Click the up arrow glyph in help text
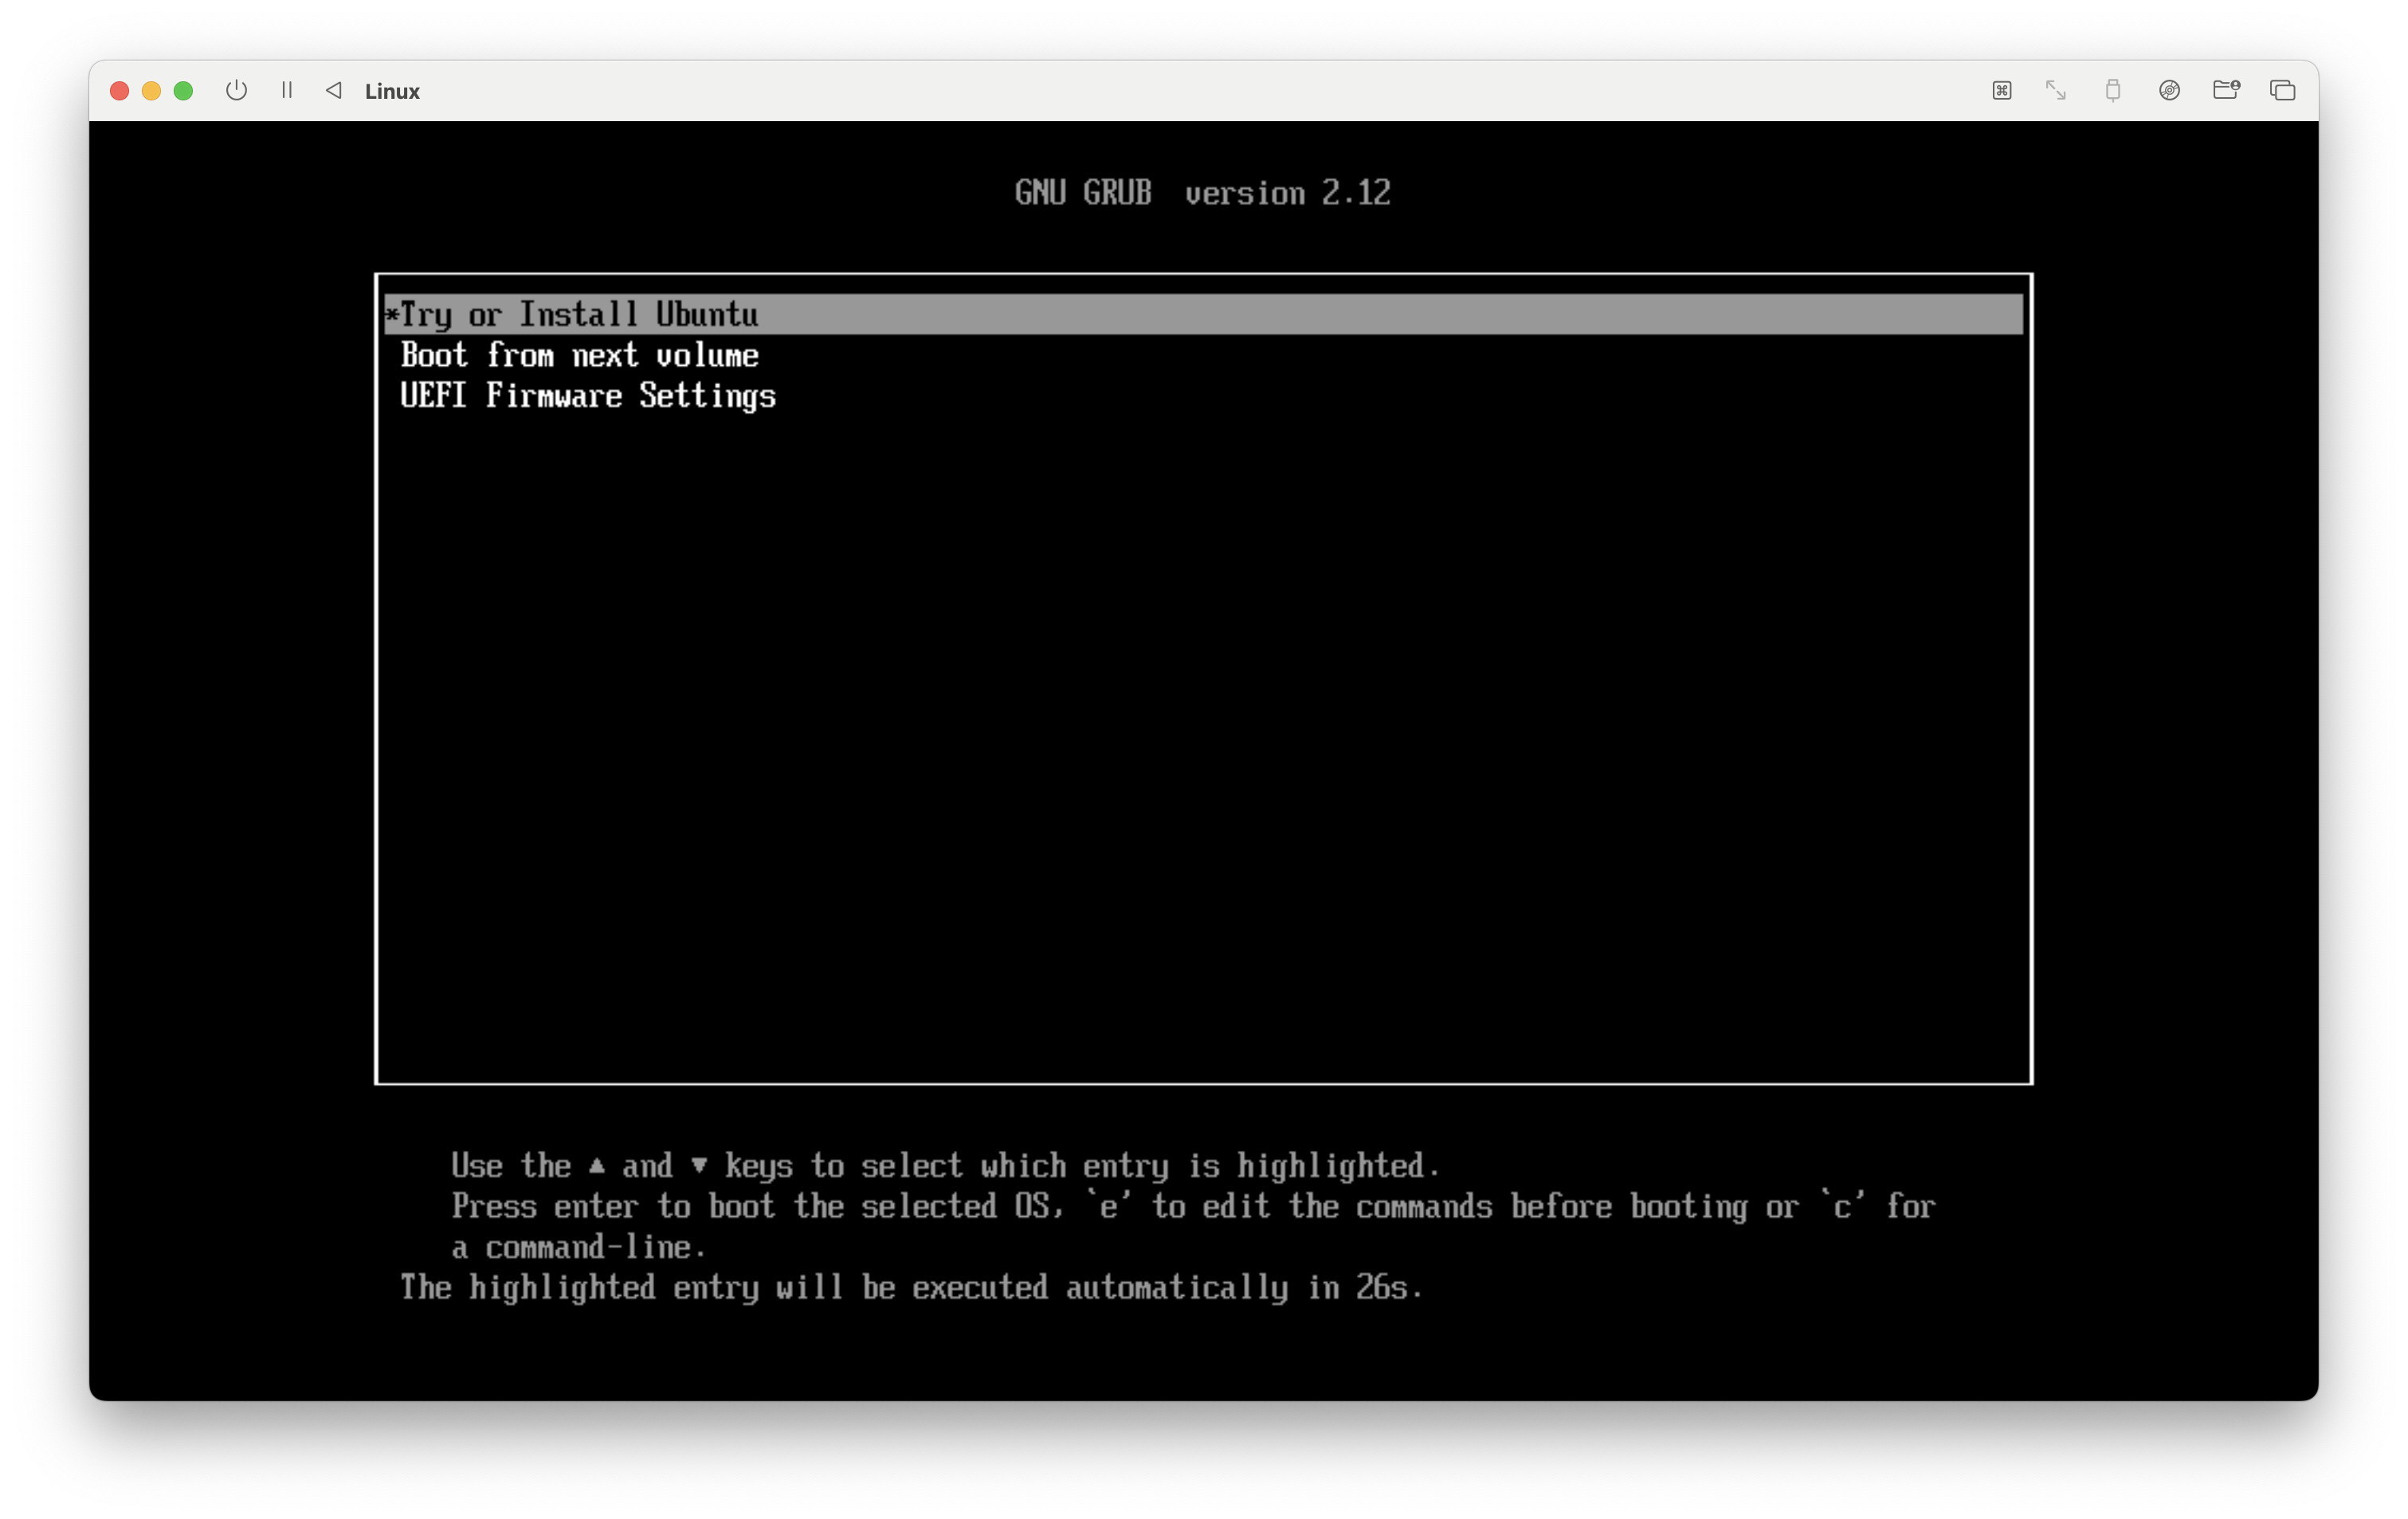This screenshot has width=2408, height=1519. click(x=597, y=1165)
